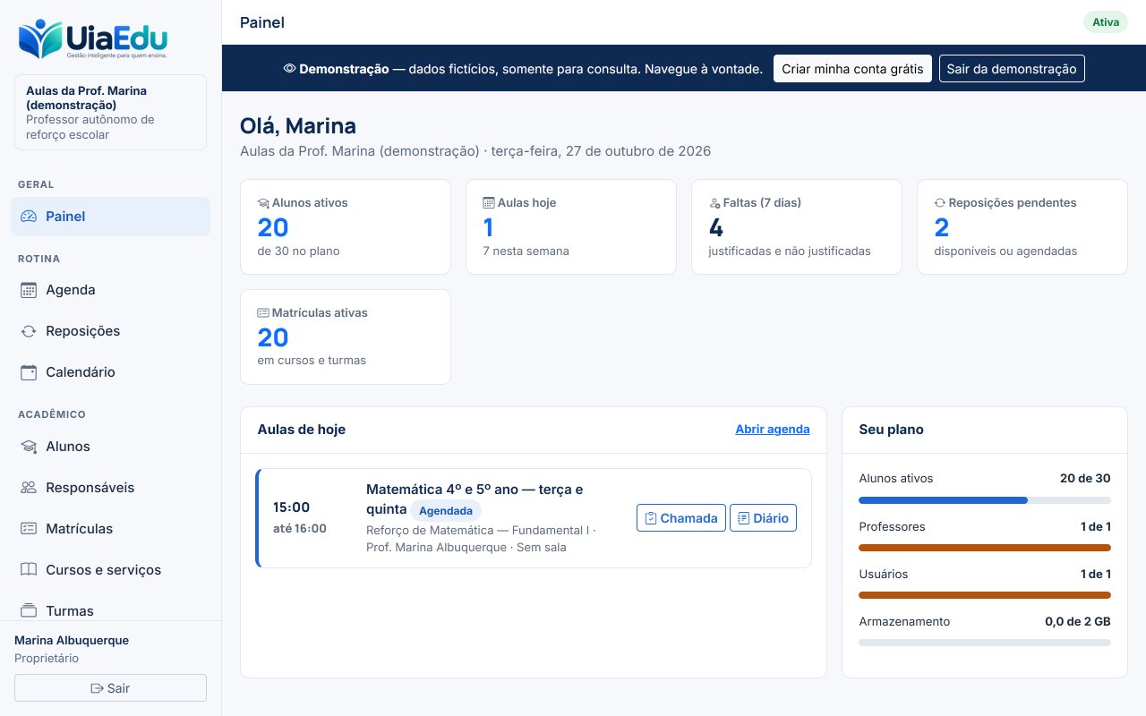
Task: Click the UiaEdu logo
Action: pos(93,39)
